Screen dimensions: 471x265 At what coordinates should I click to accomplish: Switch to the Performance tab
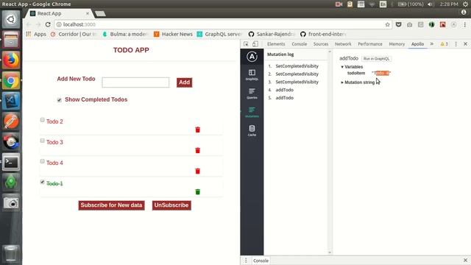tap(370, 44)
